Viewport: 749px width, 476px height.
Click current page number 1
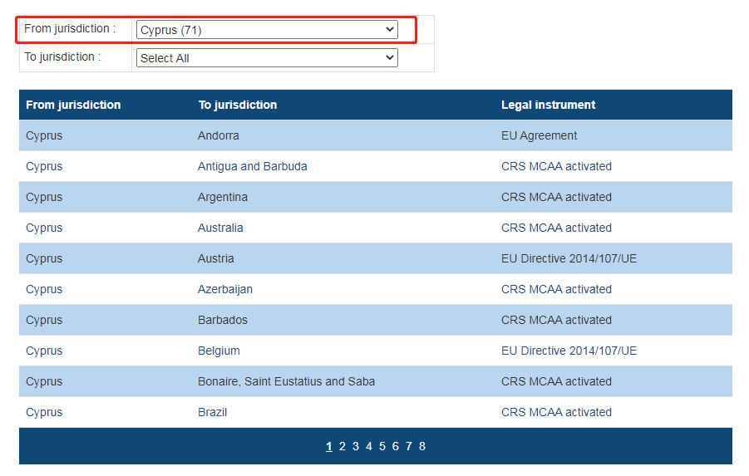click(328, 446)
